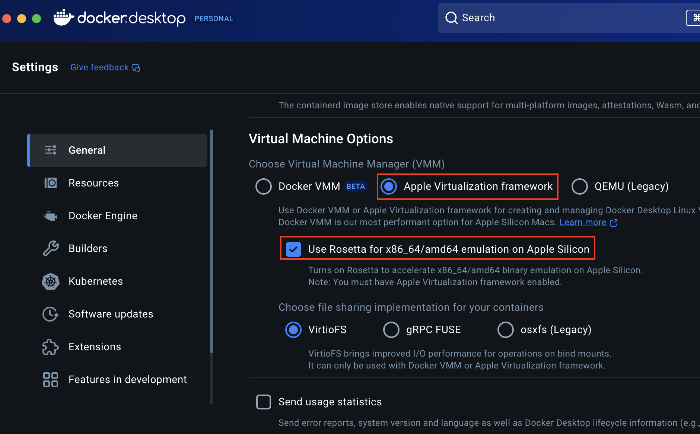Click the search magnifier icon
The height and width of the screenshot is (434, 700).
[451, 18]
